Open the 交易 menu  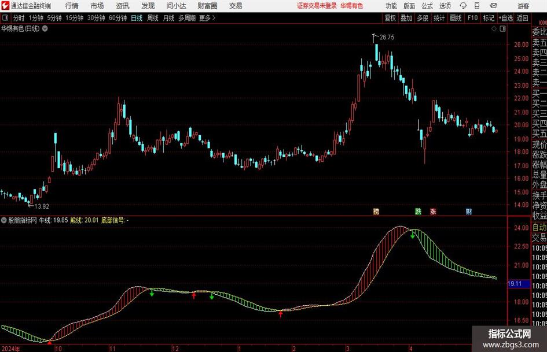coord(236,6)
